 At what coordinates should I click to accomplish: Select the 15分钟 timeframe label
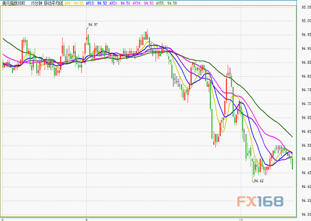click(36, 3)
